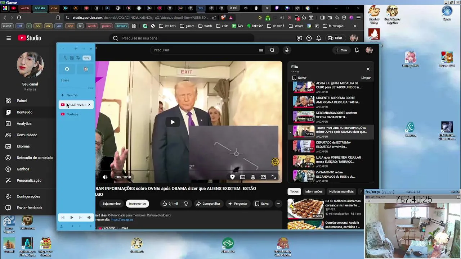The image size is (461, 259).
Task: Click the Studio Criar button
Action: point(335,38)
